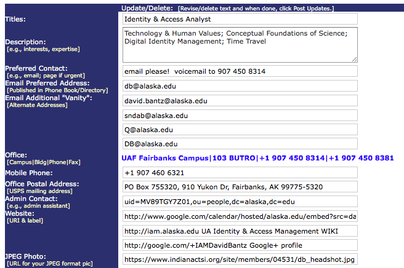Edit the JPEG Photo URL field
404x268 pixels.
click(240, 259)
